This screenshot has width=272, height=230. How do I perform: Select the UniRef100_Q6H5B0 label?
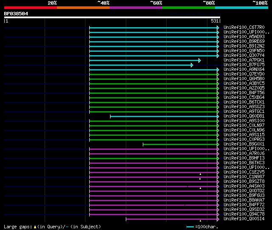coord(244,79)
